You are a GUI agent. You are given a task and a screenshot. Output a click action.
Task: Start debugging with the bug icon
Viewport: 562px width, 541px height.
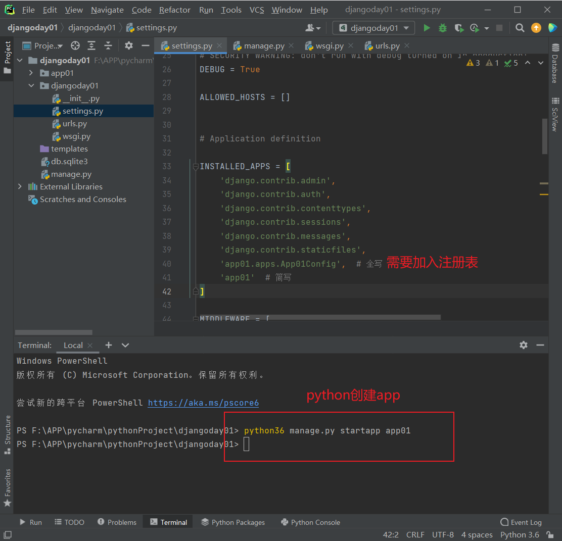443,28
